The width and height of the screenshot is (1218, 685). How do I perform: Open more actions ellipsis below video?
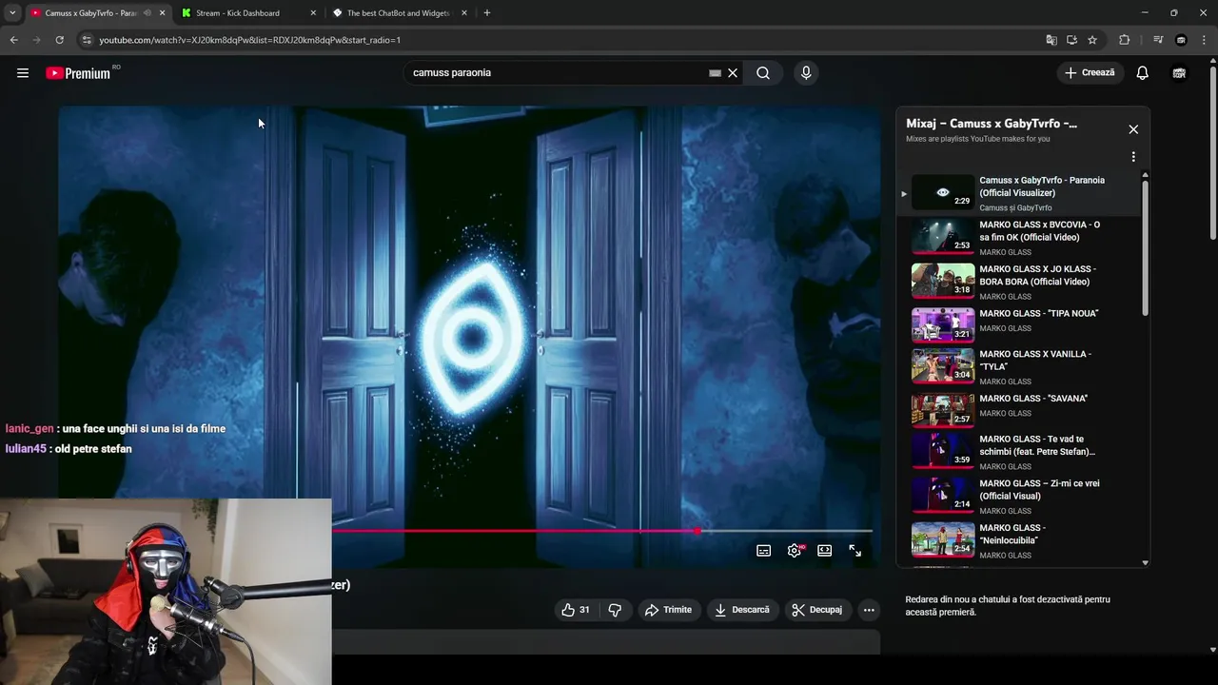point(869,610)
